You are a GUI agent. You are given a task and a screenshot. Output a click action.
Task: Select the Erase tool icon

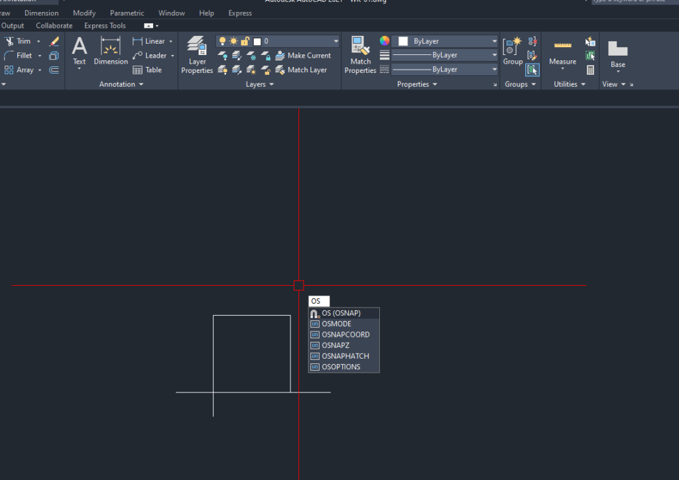pos(54,41)
